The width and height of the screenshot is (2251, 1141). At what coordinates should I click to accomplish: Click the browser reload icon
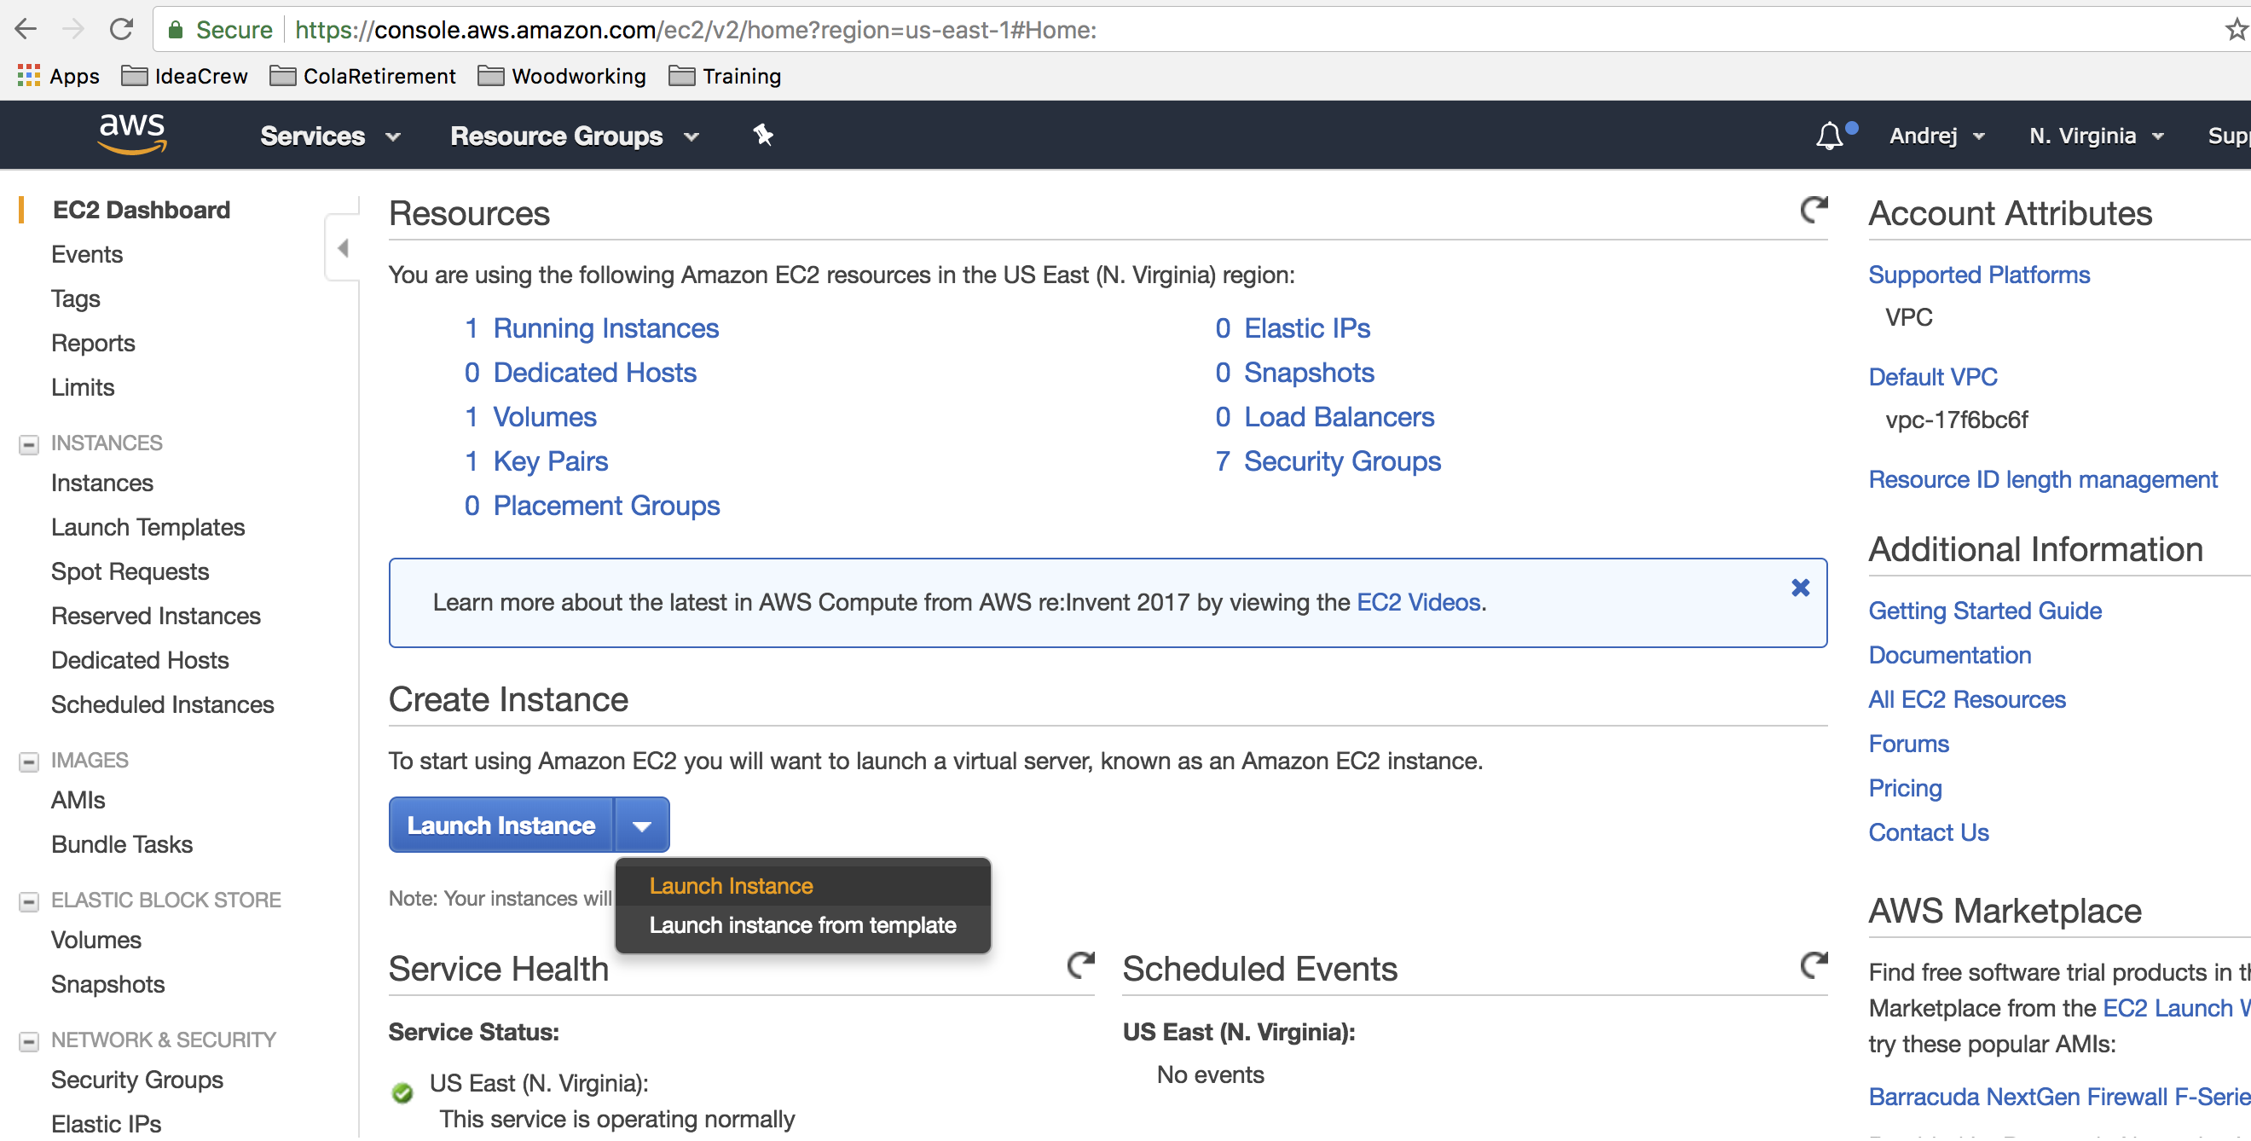pos(120,30)
